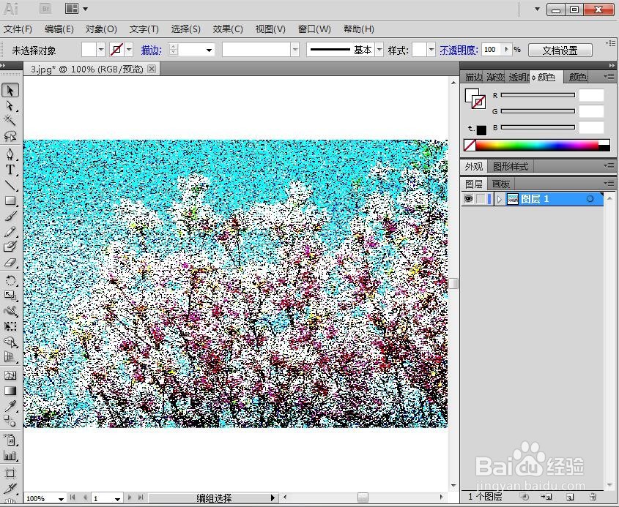This screenshot has height=507, width=619.
Task: Select the Pen tool
Action: coord(10,154)
